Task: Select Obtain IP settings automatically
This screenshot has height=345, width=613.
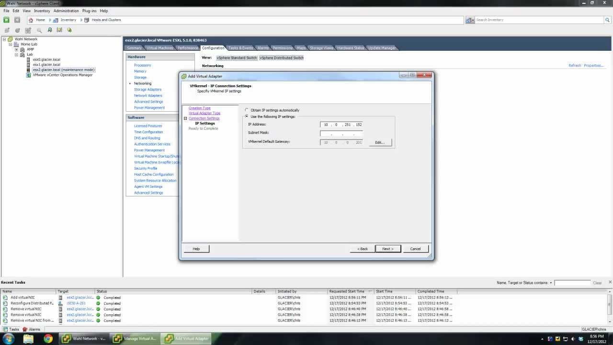Action: (247, 110)
